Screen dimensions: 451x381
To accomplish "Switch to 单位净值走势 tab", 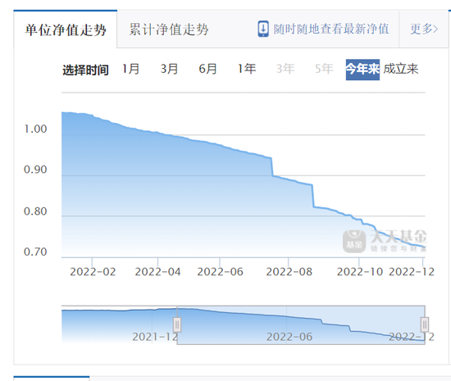I will 66,29.
